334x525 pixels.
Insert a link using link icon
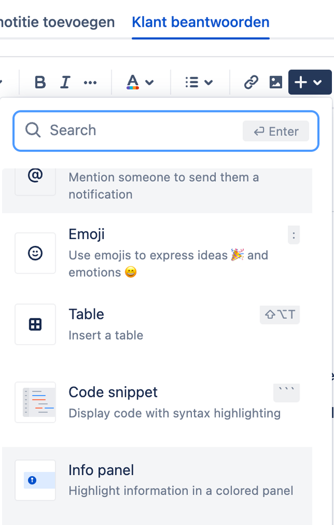pos(251,83)
